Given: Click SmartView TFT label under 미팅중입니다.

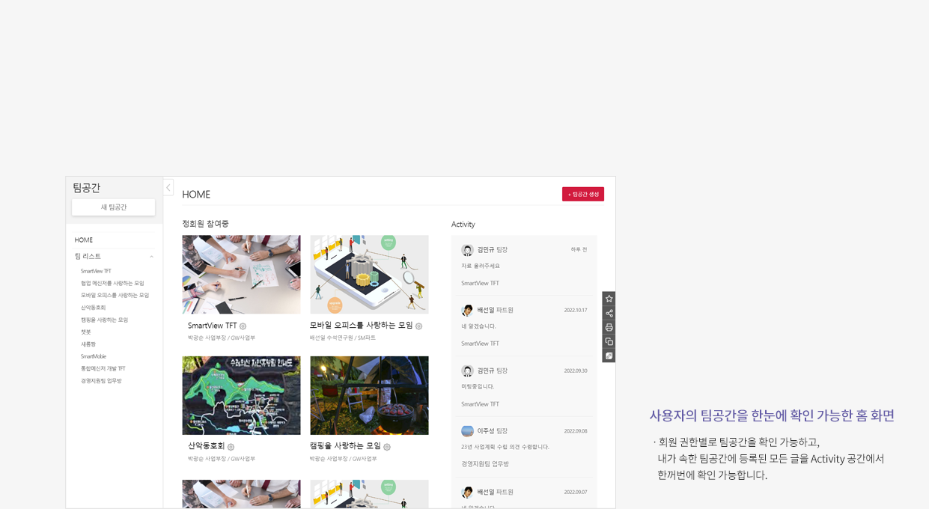Looking at the screenshot, I should pos(480,404).
